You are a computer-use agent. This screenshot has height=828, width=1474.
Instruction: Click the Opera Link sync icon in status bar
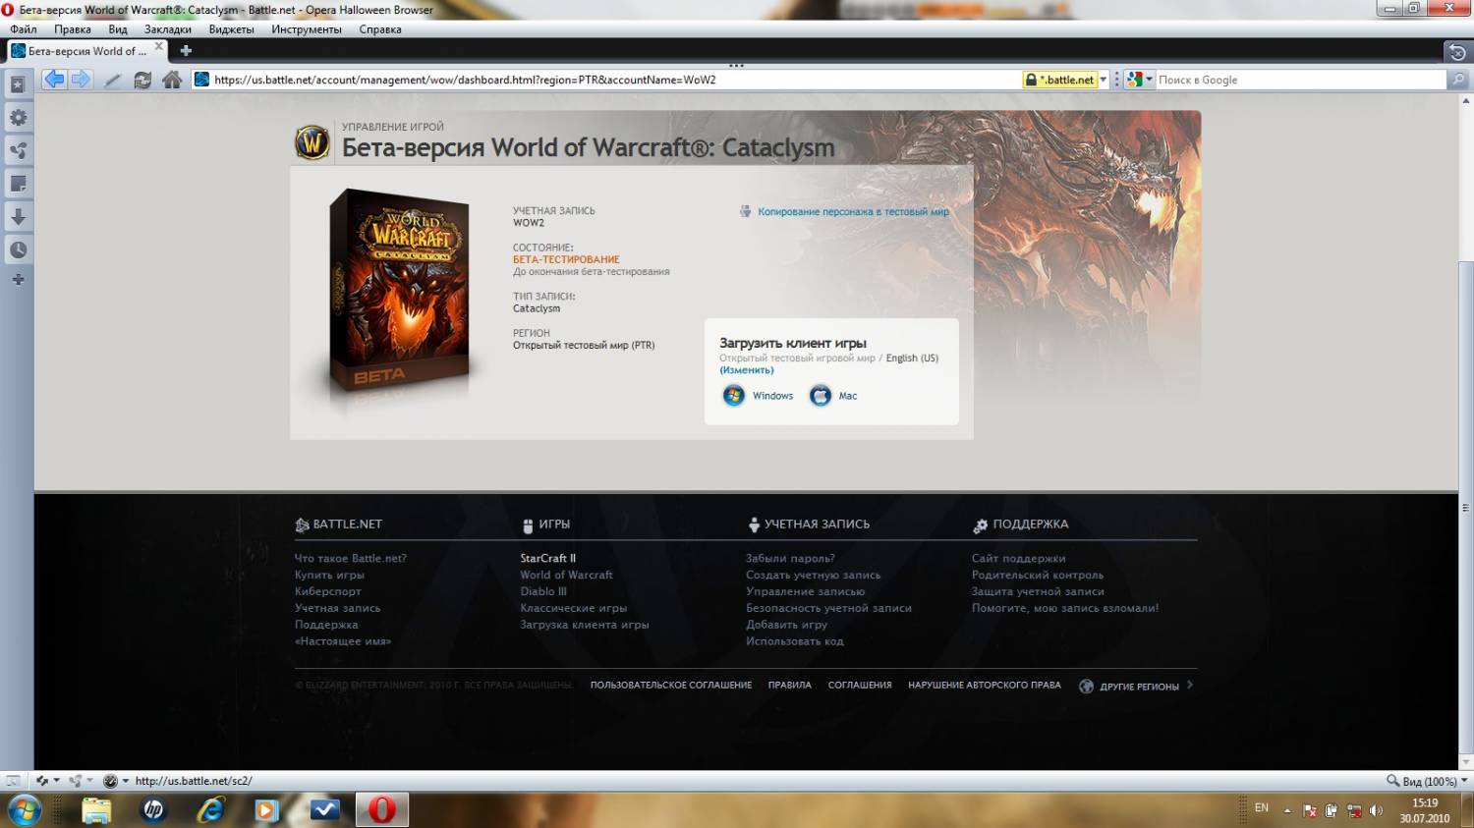point(42,781)
